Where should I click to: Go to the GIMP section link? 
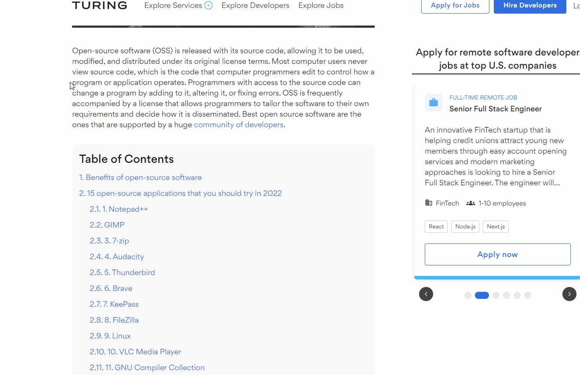(107, 225)
